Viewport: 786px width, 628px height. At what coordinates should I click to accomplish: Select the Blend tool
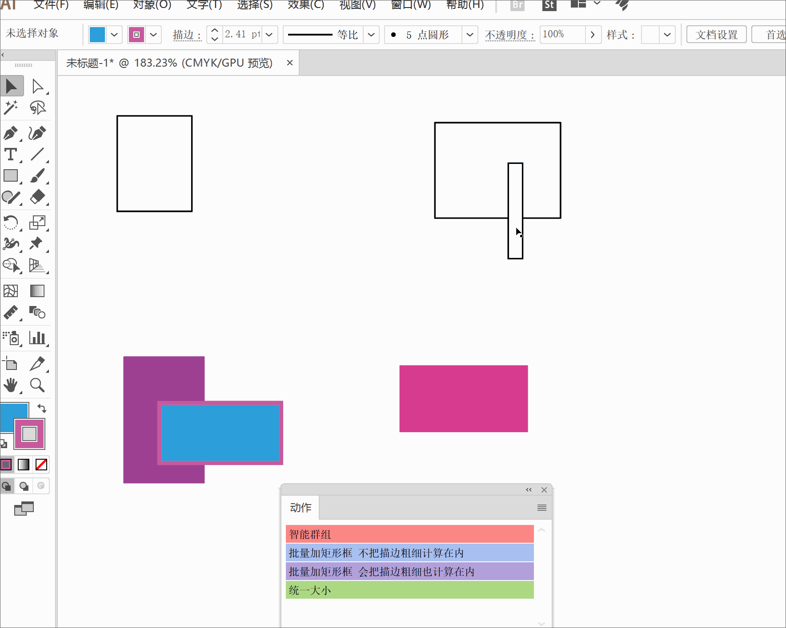tap(37, 313)
